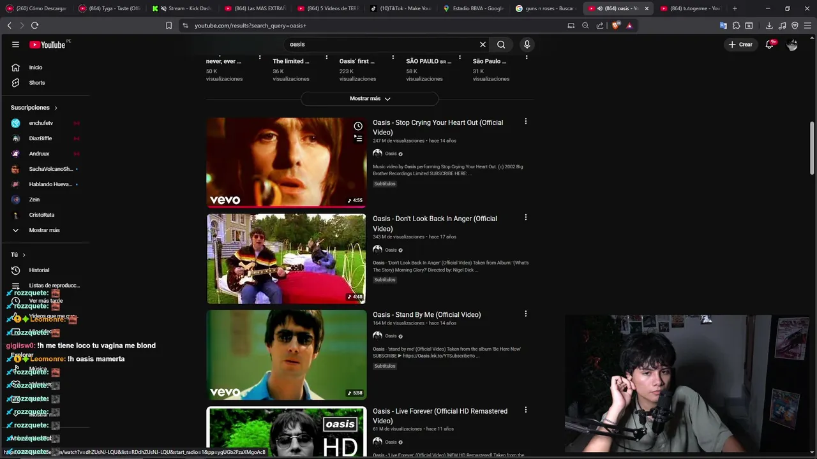Open options for Stop Crying Your Heart Out
This screenshot has height=459, width=817.
click(525, 121)
